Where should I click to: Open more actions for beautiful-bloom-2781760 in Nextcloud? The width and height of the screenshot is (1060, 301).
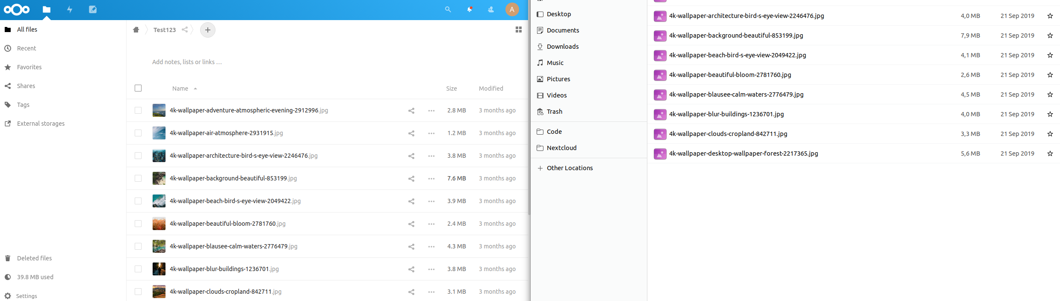point(431,224)
